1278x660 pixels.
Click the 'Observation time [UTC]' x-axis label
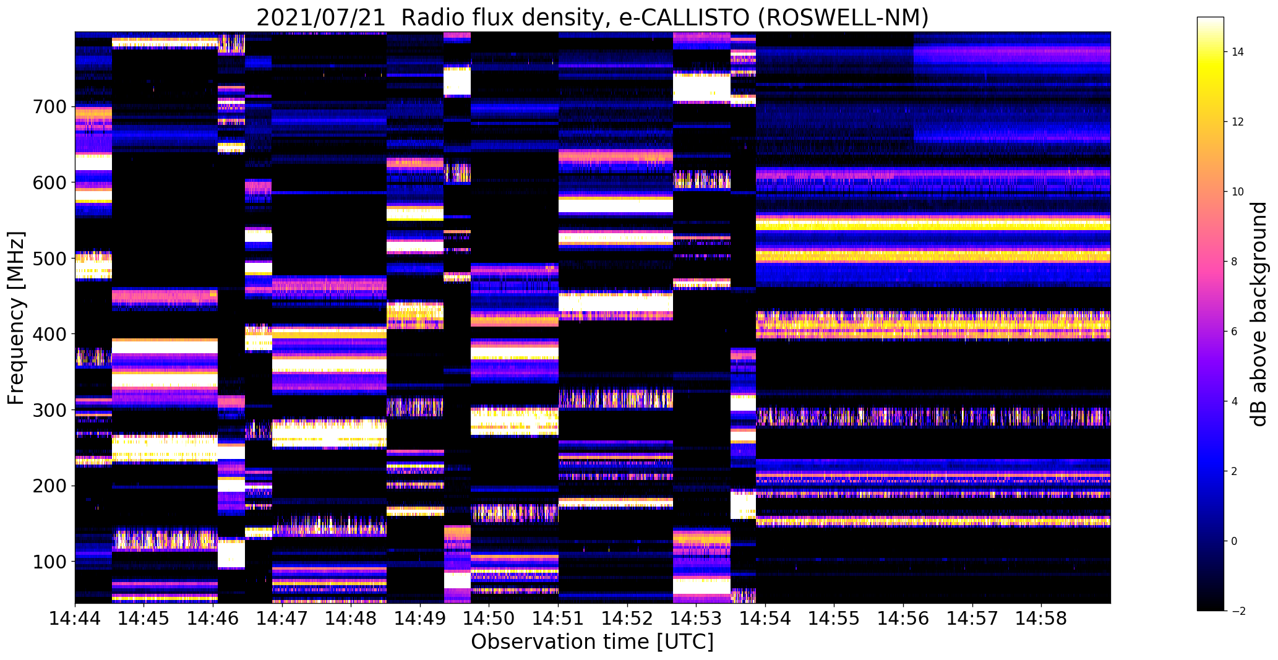pyautogui.click(x=593, y=641)
